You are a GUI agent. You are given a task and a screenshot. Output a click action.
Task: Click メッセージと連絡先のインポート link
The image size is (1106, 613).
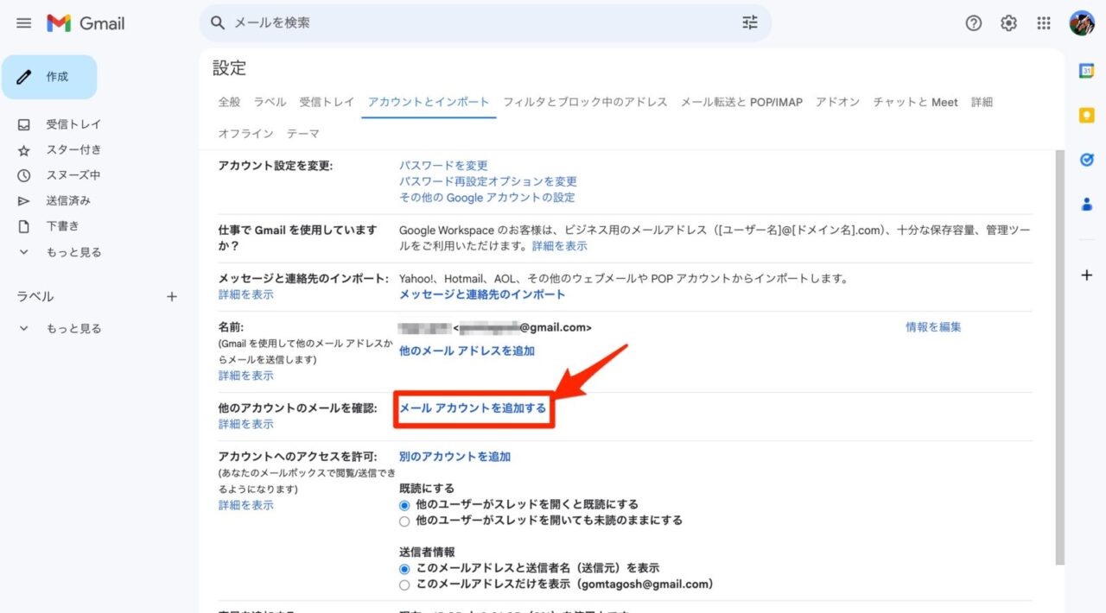[x=482, y=294]
